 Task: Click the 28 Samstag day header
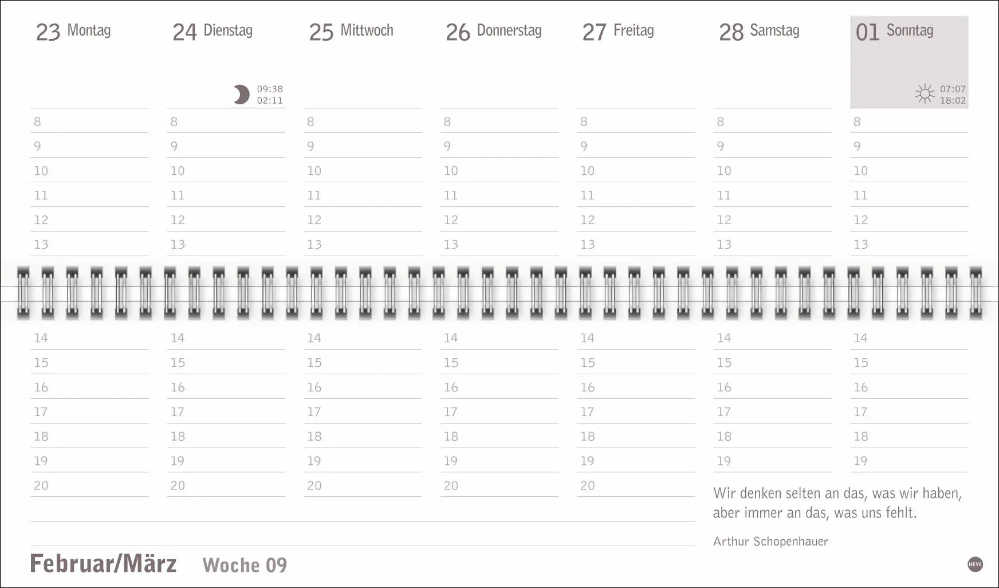759,32
